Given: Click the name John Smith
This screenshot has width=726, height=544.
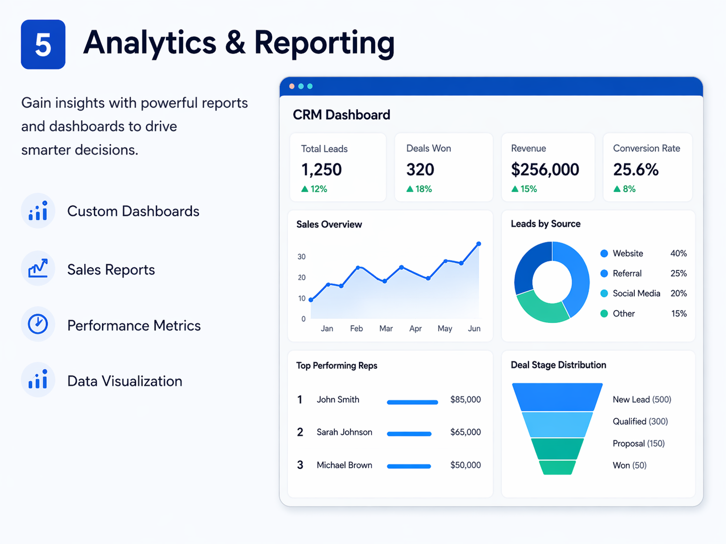Looking at the screenshot, I should pos(338,400).
